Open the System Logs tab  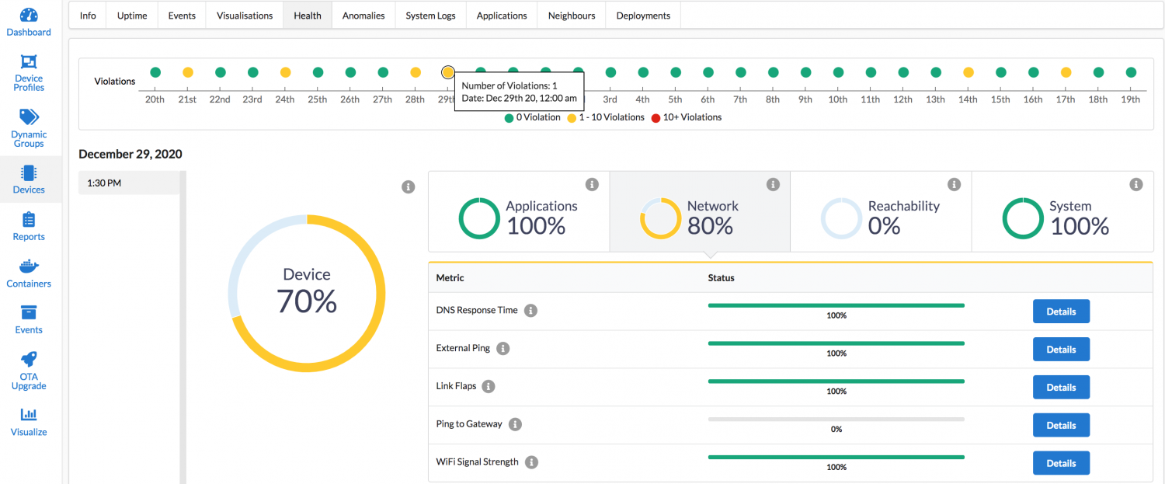pyautogui.click(x=430, y=16)
